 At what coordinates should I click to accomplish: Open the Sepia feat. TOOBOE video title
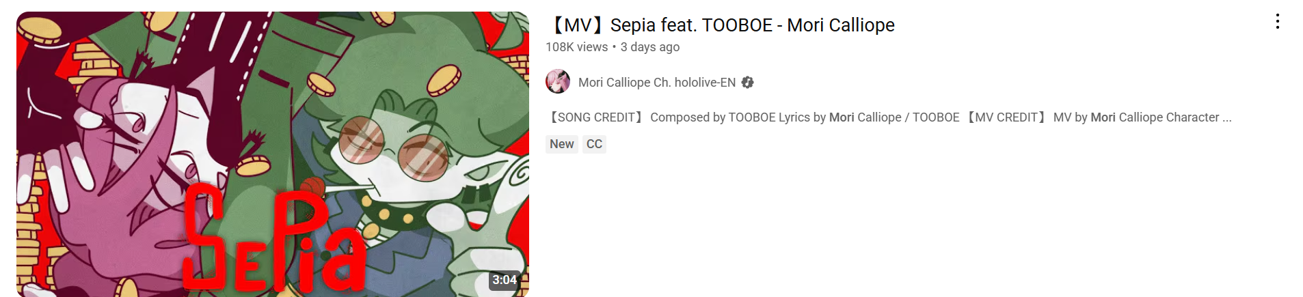pyautogui.click(x=721, y=25)
